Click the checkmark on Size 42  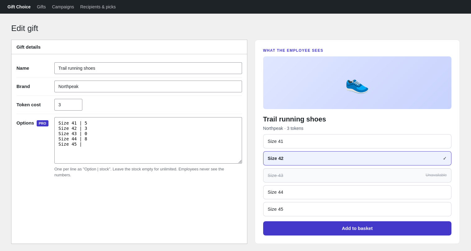[445, 158]
